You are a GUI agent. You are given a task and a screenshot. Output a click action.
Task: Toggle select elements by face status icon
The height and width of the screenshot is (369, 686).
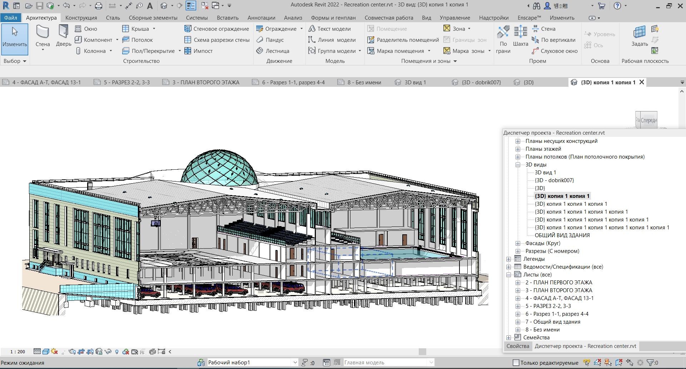pyautogui.click(x=618, y=363)
